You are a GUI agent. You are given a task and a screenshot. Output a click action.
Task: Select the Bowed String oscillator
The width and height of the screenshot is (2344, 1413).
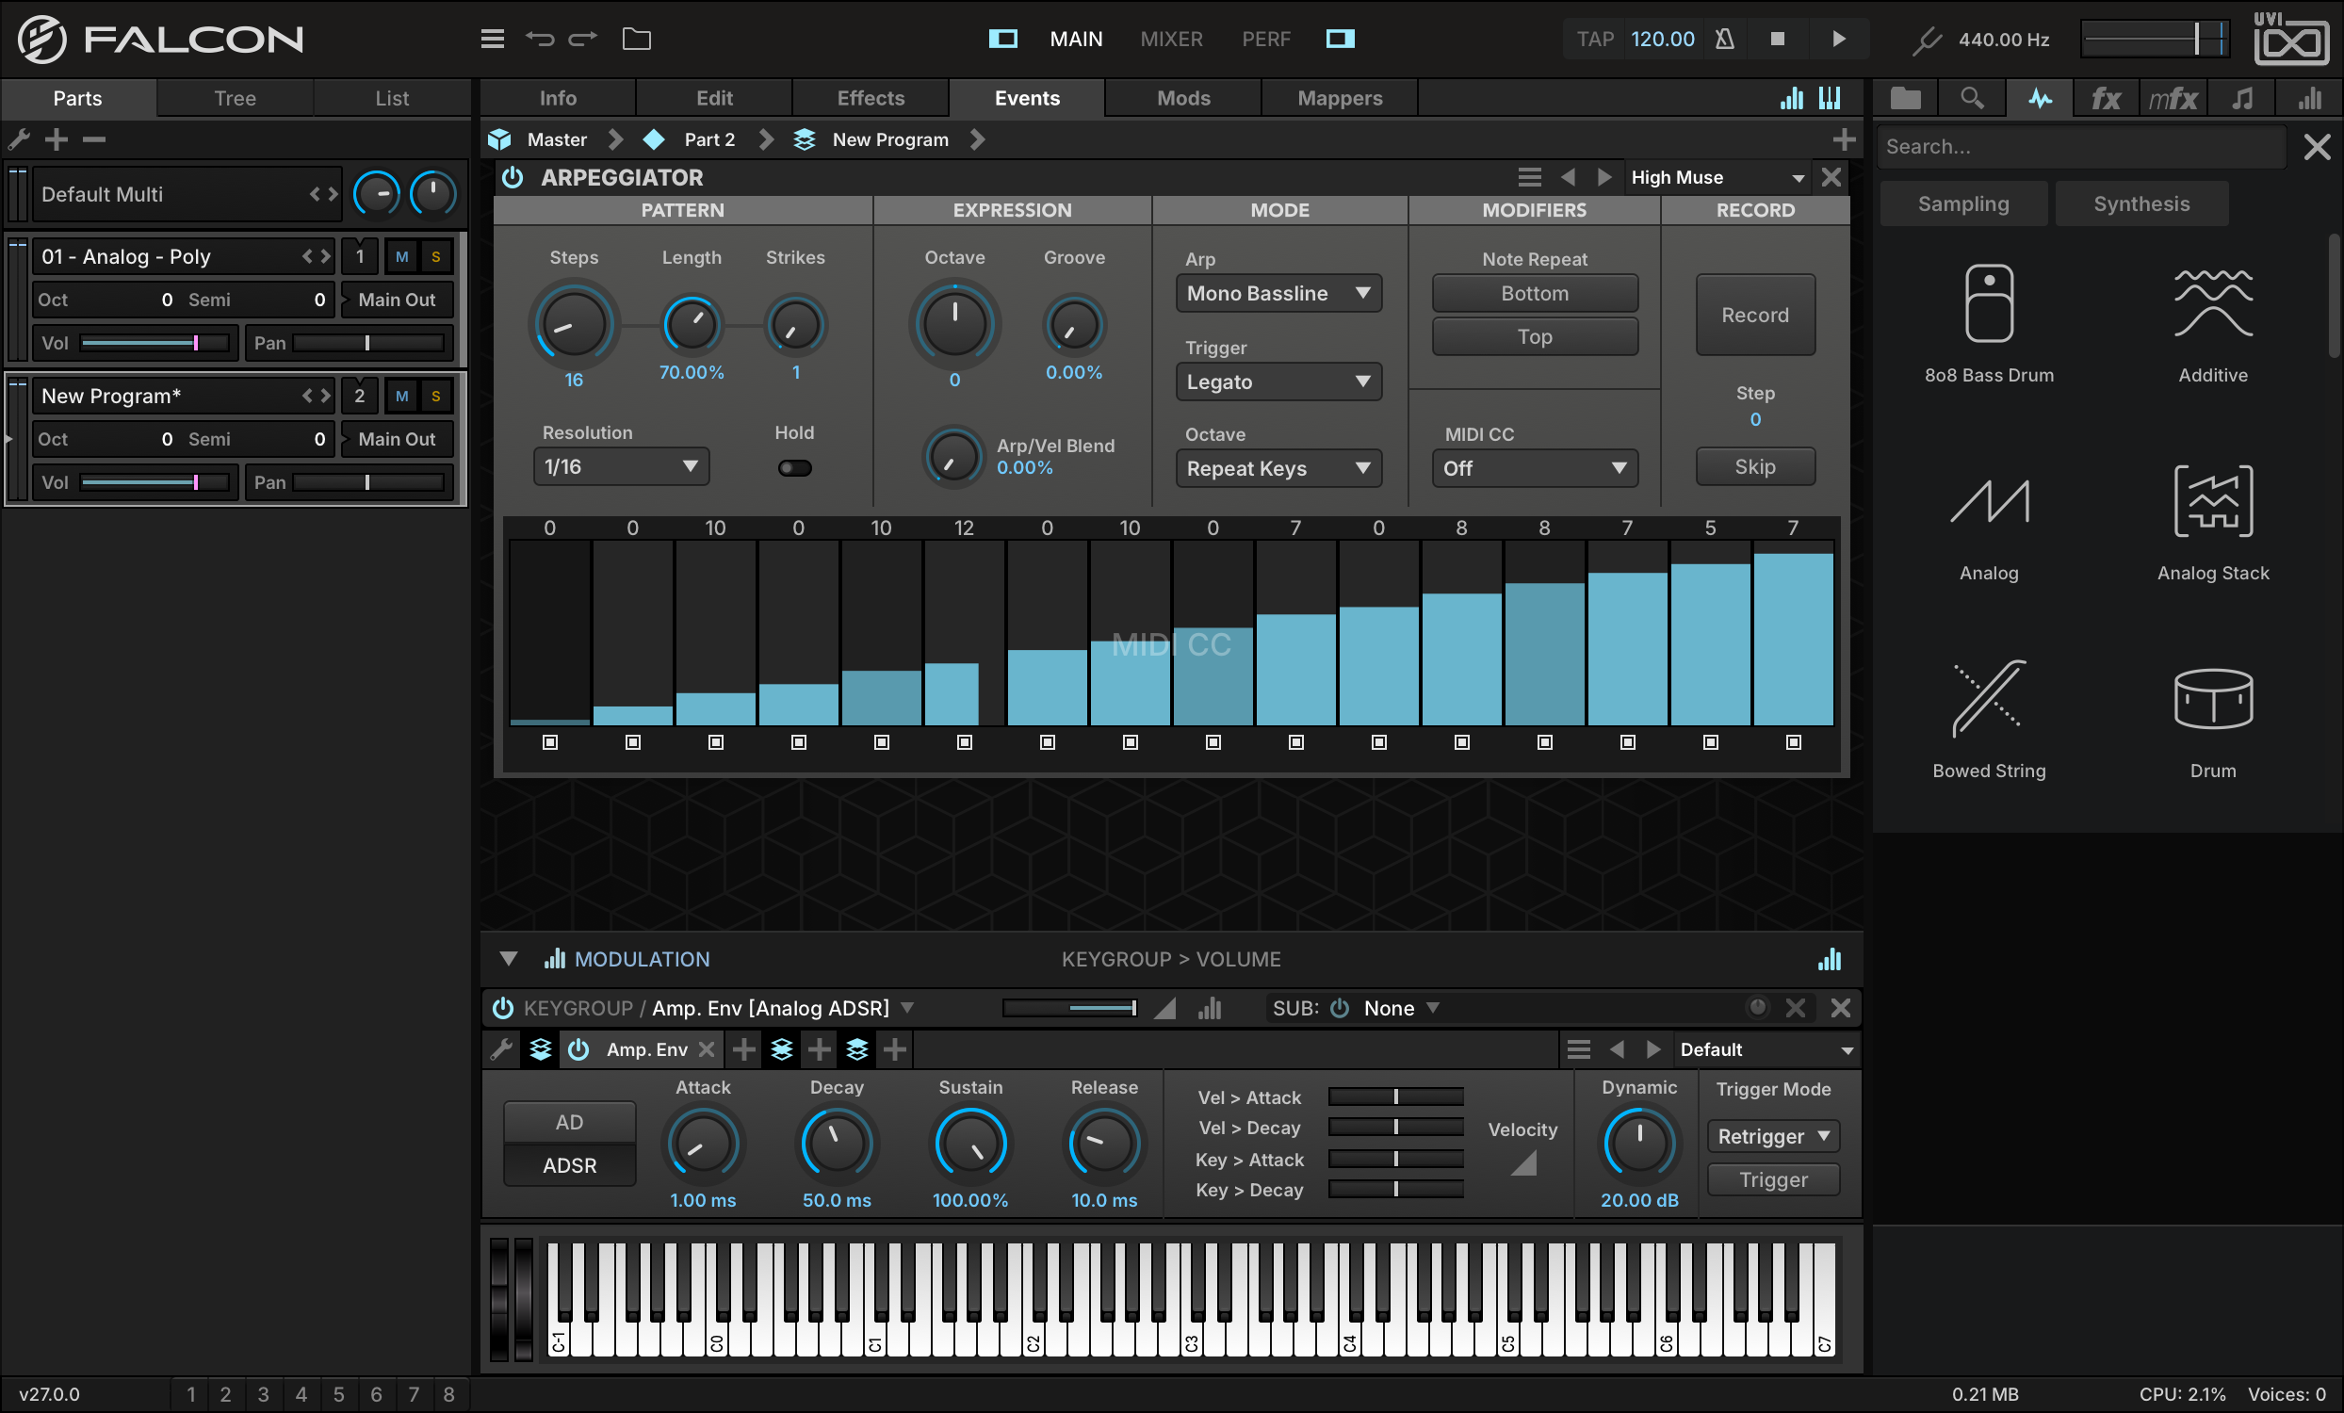coord(1988,720)
